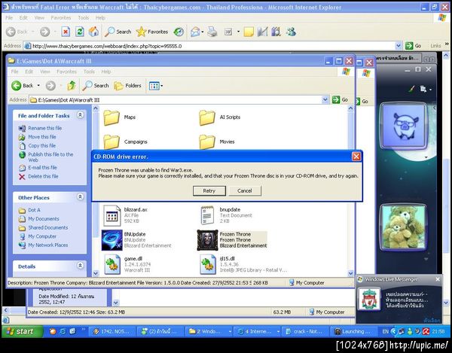
Task: Click the IE Messenger toolbar icon
Action: pos(291,32)
